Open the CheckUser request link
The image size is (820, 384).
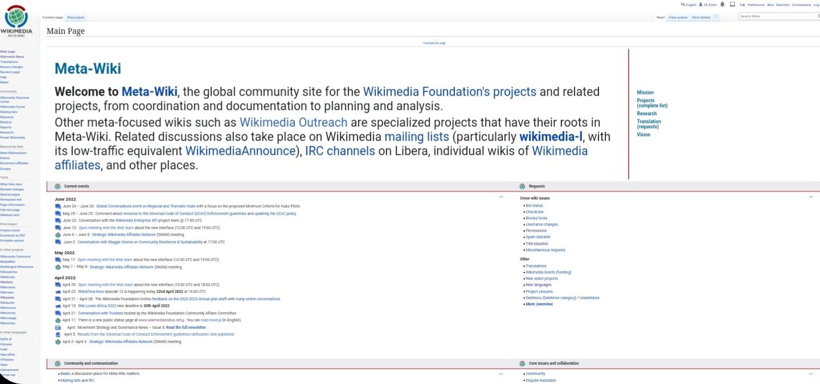535,212
